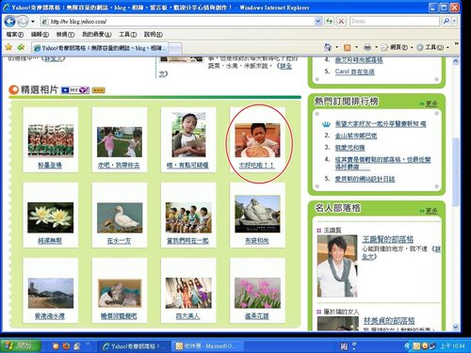The image size is (471, 353).
Task: Stop loading with the red X button
Action: pos(341,22)
